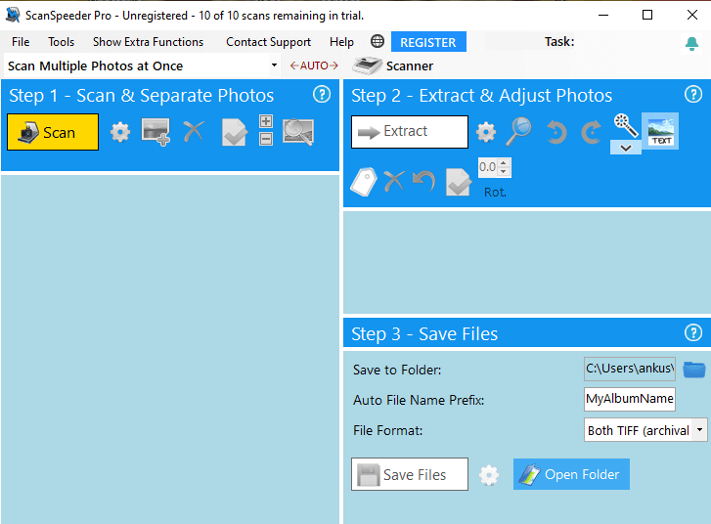Click the REGISTER button

click(428, 42)
